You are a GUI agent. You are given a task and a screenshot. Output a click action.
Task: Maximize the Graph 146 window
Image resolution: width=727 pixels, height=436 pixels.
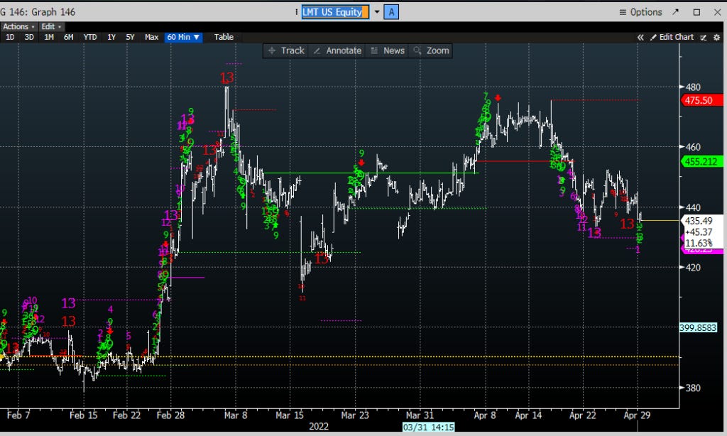pos(696,12)
